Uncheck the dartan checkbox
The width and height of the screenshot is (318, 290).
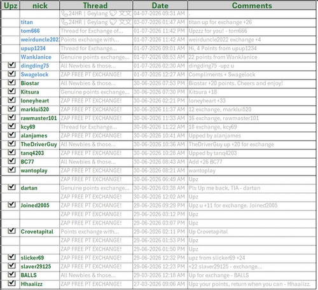tap(11, 187)
